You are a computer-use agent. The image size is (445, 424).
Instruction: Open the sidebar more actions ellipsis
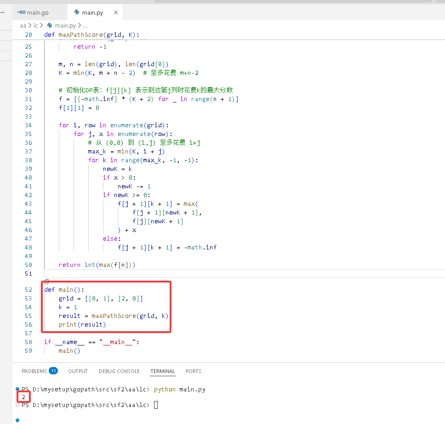click(x=2, y=12)
